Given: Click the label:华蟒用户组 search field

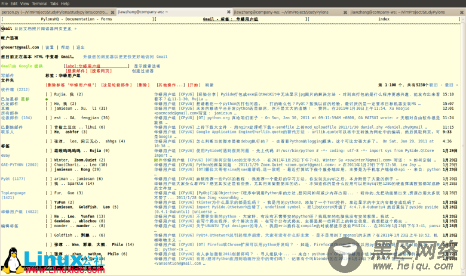Looking at the screenshot, I should [97, 66].
